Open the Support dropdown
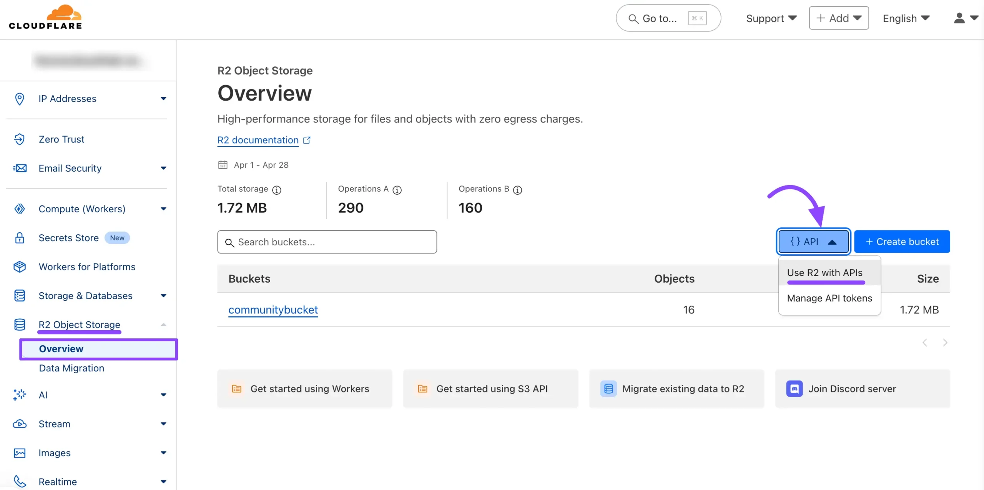The height and width of the screenshot is (490, 984). pyautogui.click(x=771, y=18)
